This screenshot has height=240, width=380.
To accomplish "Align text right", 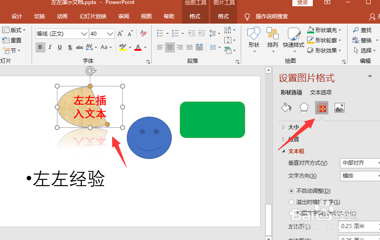I will pyautogui.click(x=180, y=47).
